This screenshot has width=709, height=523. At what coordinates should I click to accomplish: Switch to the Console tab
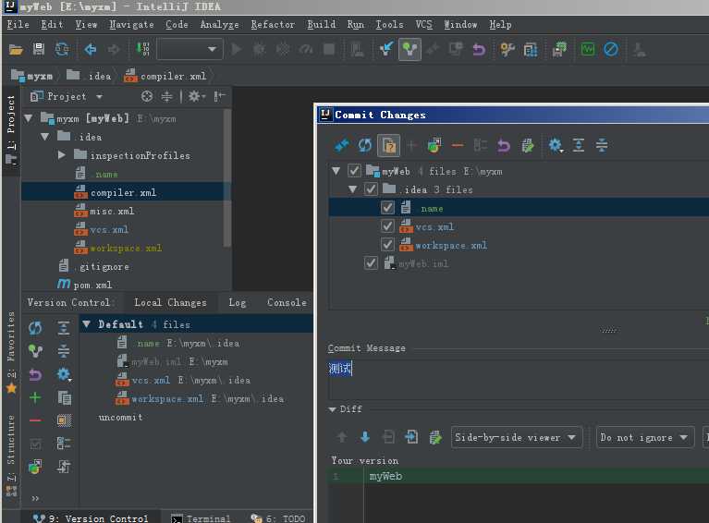(x=287, y=302)
